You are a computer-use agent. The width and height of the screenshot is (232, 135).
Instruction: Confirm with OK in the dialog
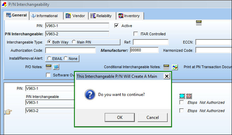120,118
